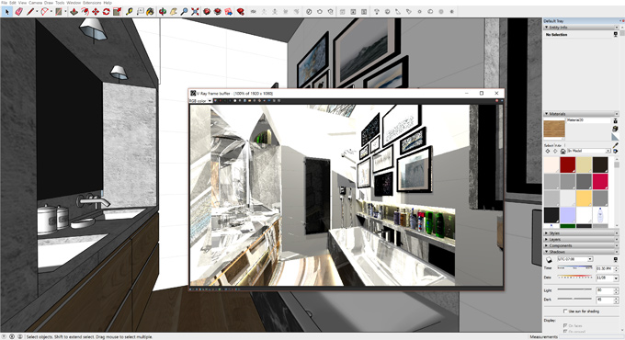
Task: Click the wood material preview thumbnail
Action: (x=554, y=130)
